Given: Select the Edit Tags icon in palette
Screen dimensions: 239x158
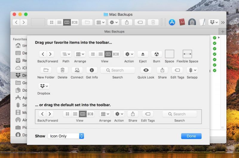Looking at the screenshot, I should 177,70.
